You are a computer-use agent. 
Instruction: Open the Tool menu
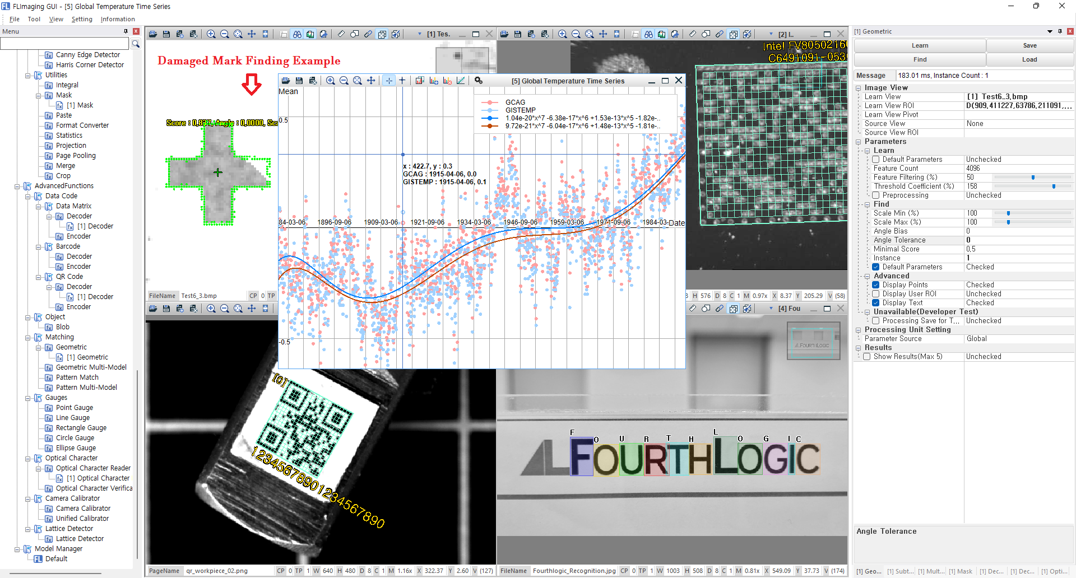(x=34, y=19)
